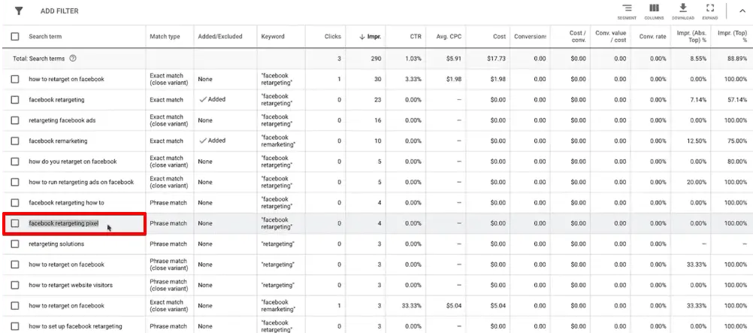Open the Segment options icon

tap(626, 9)
